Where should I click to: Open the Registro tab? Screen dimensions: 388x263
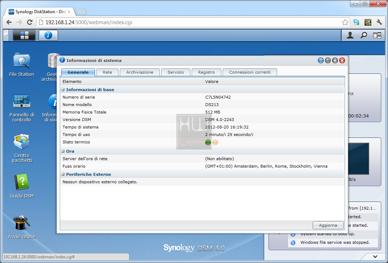coord(206,72)
